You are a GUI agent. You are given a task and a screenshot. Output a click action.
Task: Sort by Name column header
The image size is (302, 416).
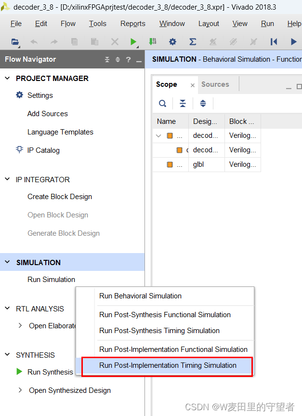[171, 121]
